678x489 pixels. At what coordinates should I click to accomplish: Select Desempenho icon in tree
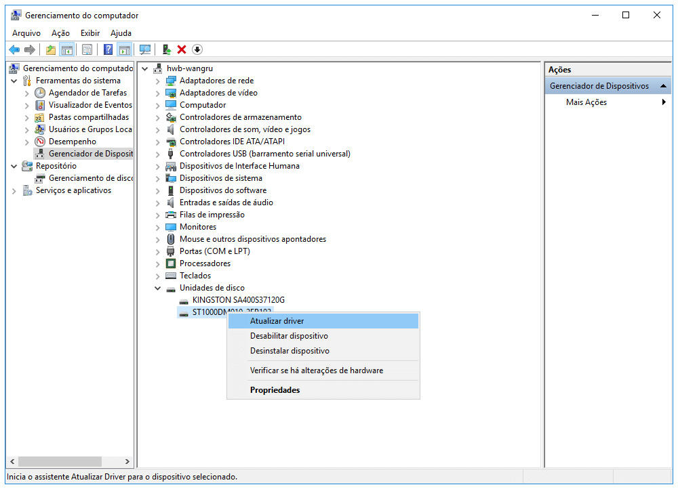coord(40,142)
